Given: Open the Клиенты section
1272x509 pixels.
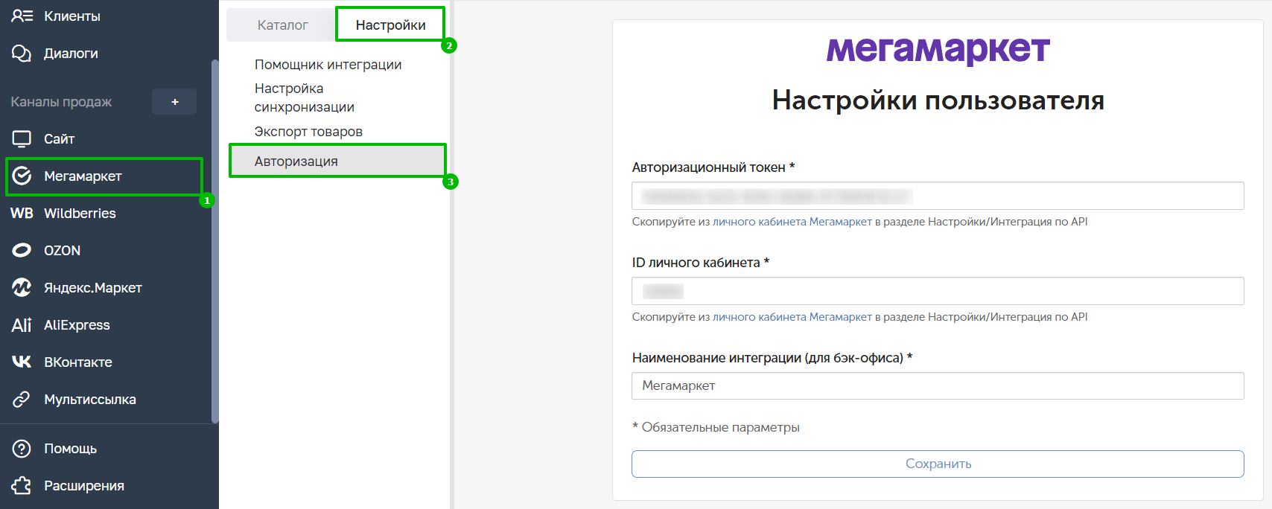Looking at the screenshot, I should (72, 16).
